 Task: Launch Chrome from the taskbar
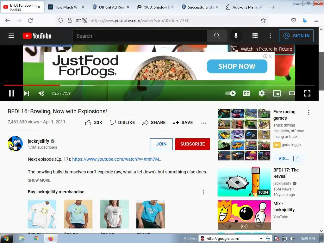tap(36, 239)
